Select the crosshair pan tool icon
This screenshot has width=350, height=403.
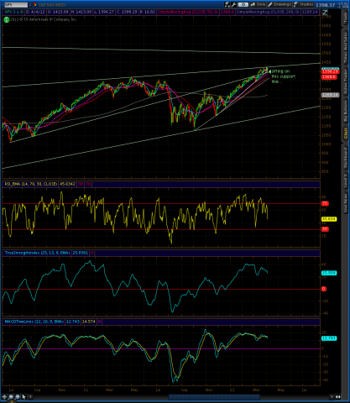tap(4, 397)
